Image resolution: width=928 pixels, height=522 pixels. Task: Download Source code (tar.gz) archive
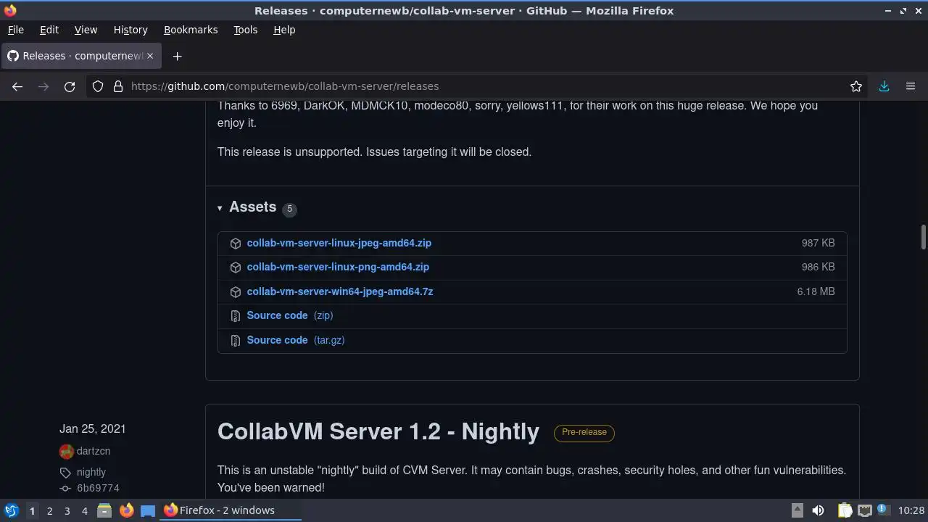click(296, 340)
